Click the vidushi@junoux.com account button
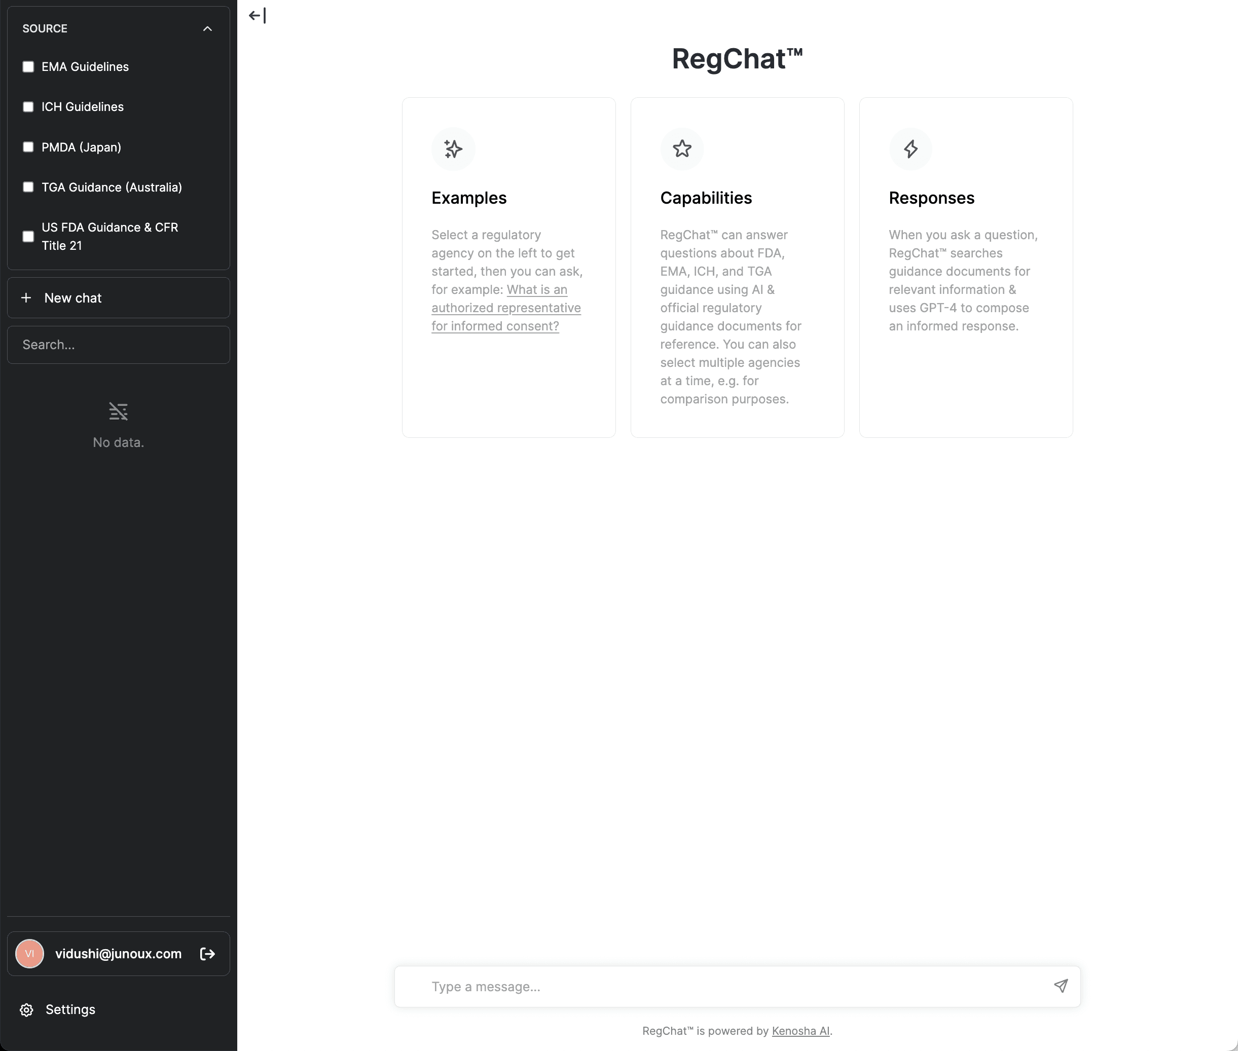The height and width of the screenshot is (1051, 1238). pyautogui.click(x=118, y=954)
